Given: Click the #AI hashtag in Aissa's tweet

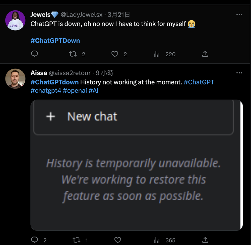Looking at the screenshot, I should click(94, 90).
